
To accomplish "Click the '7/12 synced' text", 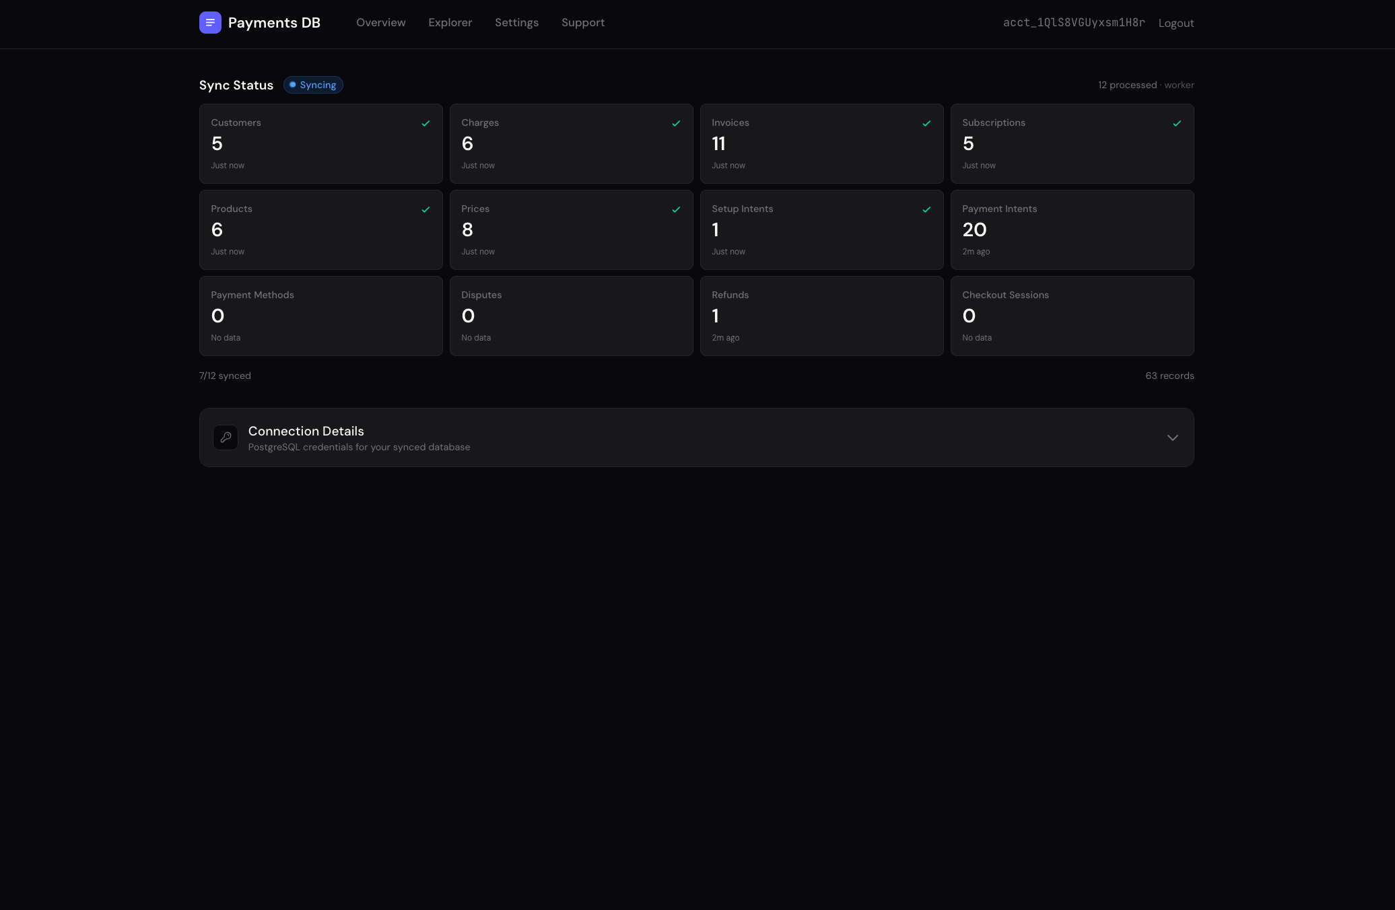I will point(225,376).
